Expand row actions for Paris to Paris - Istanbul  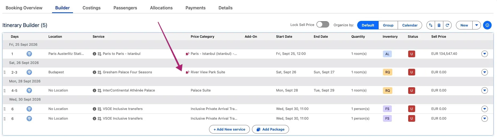[485, 54]
